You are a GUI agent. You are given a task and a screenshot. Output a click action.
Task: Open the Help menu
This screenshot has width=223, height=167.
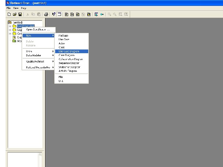click(24, 8)
